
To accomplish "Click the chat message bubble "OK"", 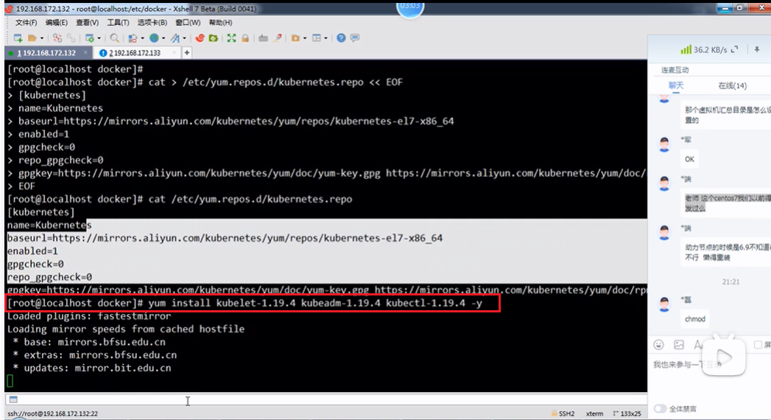I will [689, 159].
